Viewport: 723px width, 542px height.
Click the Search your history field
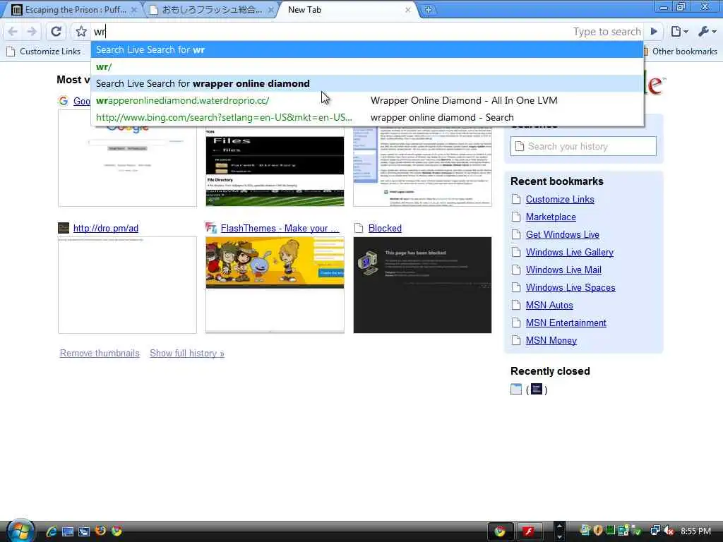583,146
